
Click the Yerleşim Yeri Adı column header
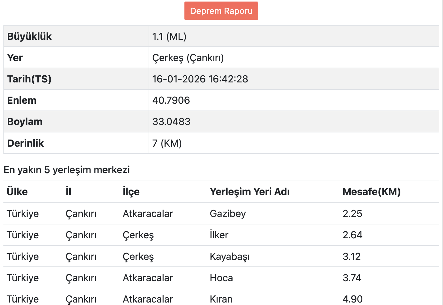[x=250, y=192]
